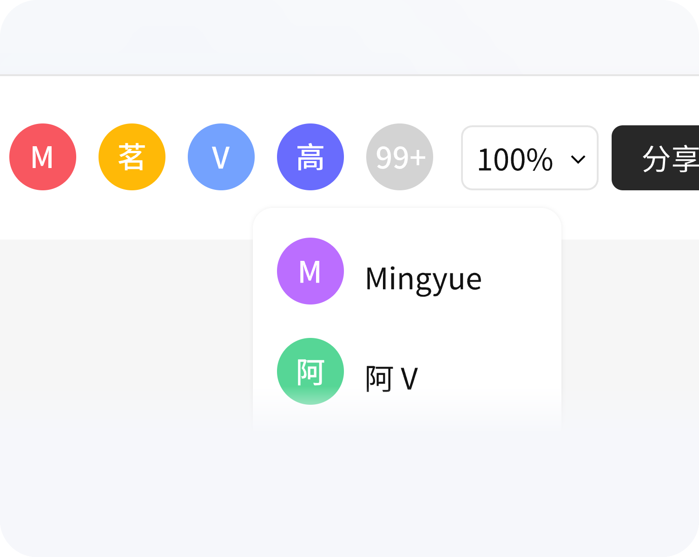The width and height of the screenshot is (699, 557).
Task: Open the purple 高 collaborator avatar
Action: pos(310,157)
